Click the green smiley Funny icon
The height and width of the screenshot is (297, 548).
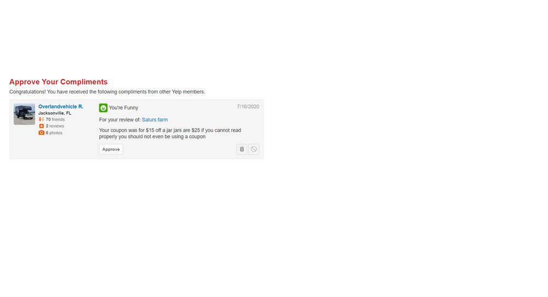(103, 108)
